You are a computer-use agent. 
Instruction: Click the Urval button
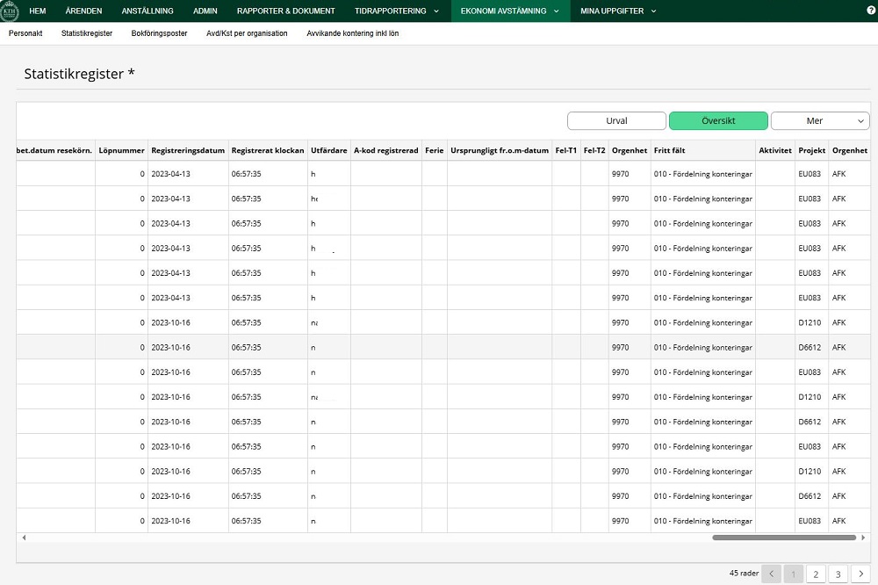point(616,120)
